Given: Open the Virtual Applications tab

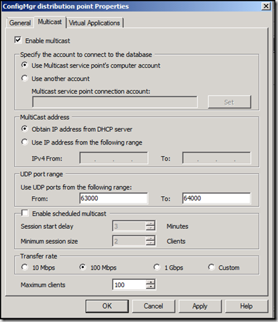Looking at the screenshot, I should point(94,23).
